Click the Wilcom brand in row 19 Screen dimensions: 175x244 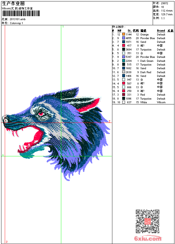161,102
